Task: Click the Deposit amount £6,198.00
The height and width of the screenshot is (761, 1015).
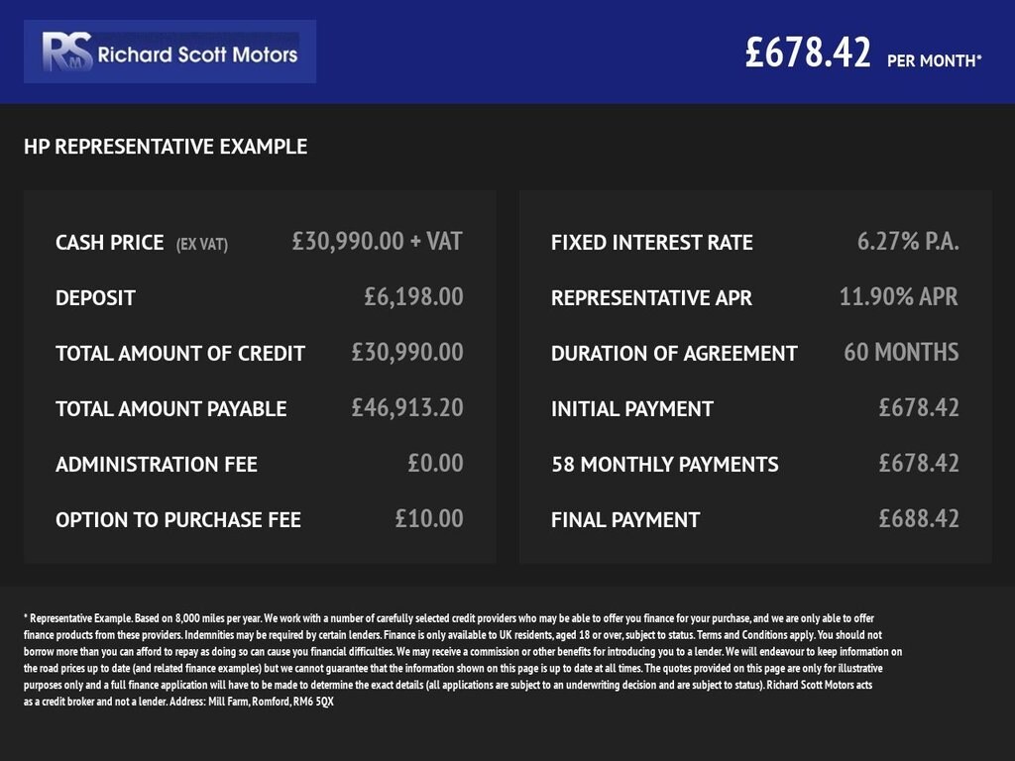Action: click(413, 297)
